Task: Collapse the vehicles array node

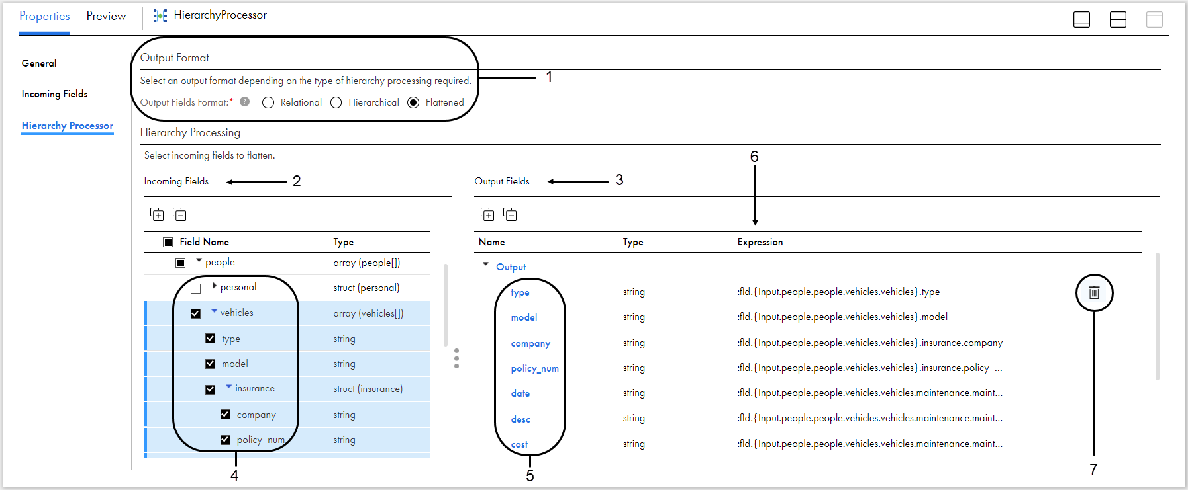Action: tap(214, 311)
